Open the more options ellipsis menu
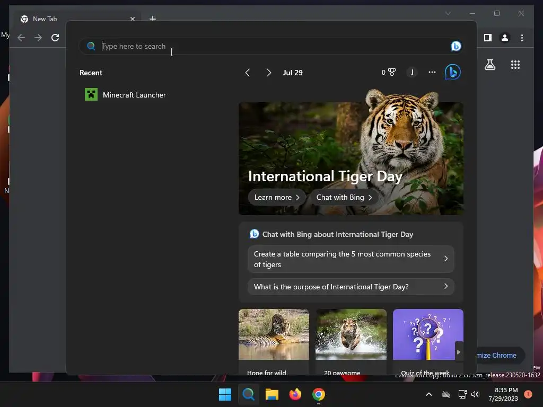This screenshot has width=543, height=407. coord(432,72)
